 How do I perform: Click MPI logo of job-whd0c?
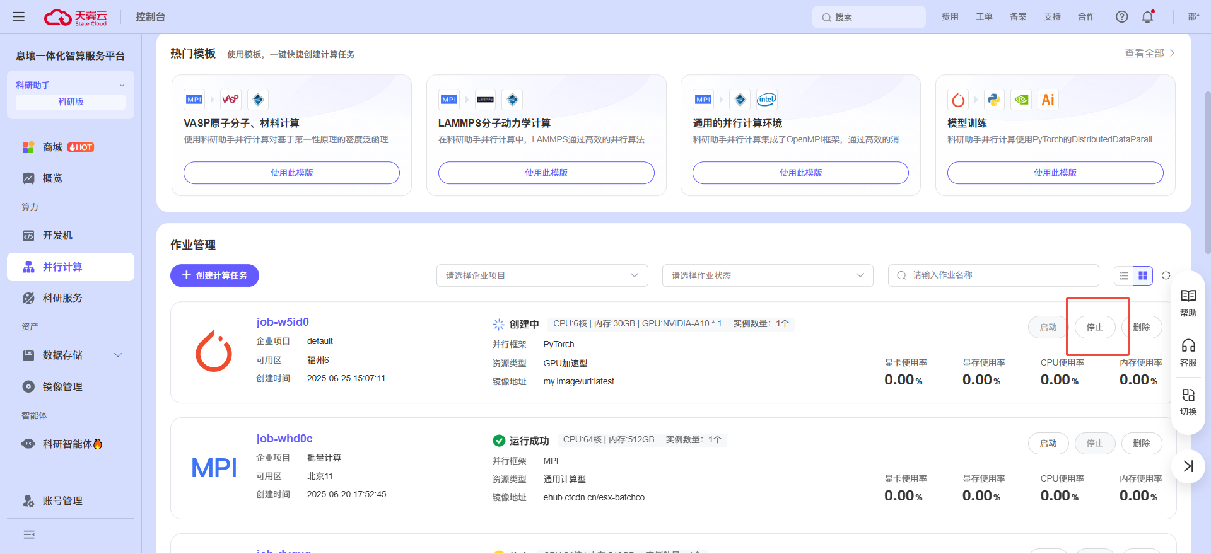pyautogui.click(x=214, y=468)
